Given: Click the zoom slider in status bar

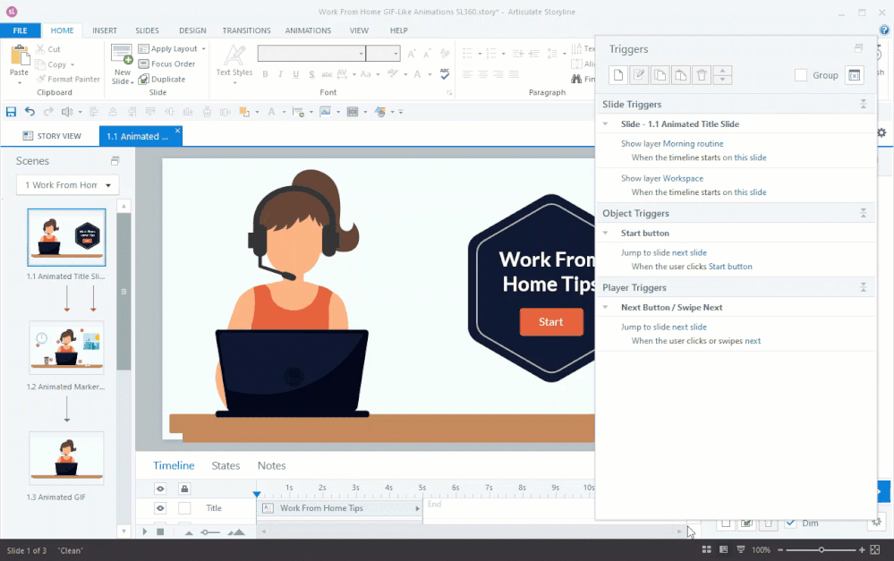Looking at the screenshot, I should pyautogui.click(x=822, y=549).
